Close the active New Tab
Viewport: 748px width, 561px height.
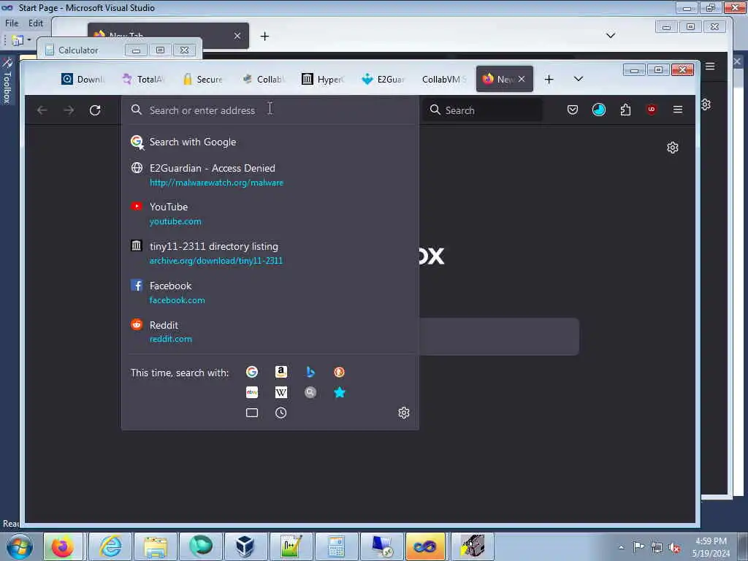[x=522, y=79]
